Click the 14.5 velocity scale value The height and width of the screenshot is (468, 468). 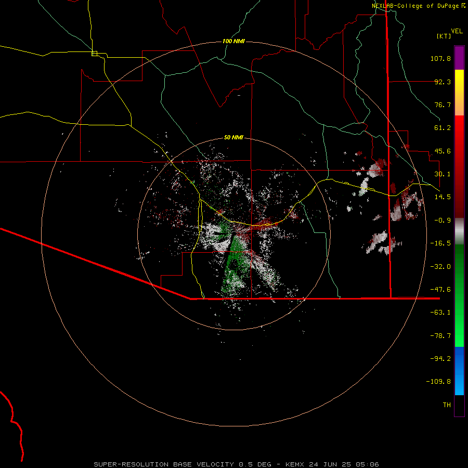443,197
